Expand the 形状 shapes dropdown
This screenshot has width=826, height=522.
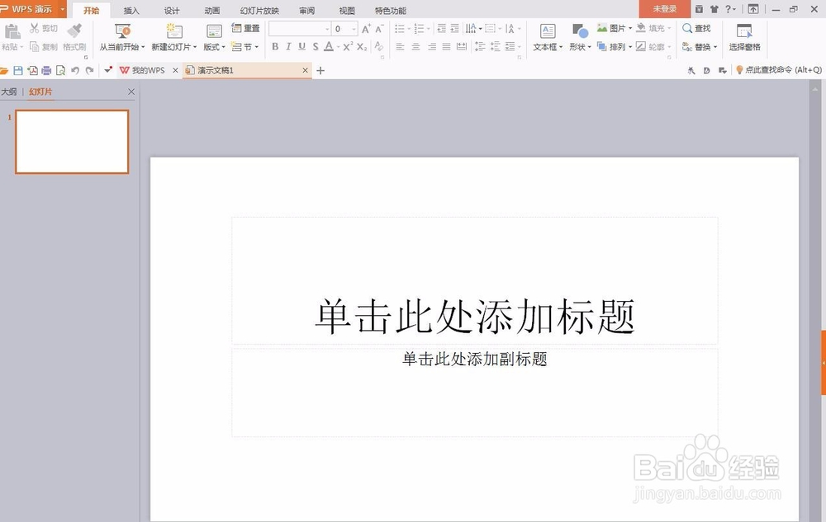pos(581,47)
